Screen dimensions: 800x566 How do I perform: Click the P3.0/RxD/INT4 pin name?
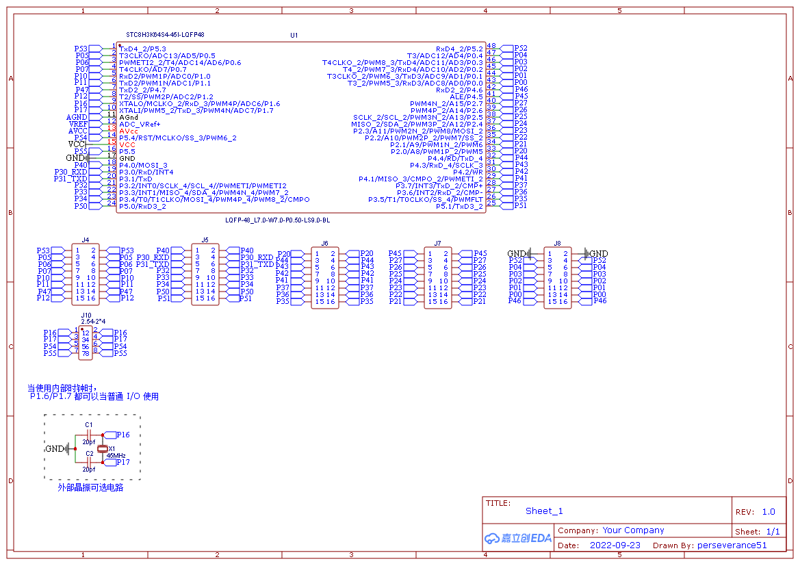click(x=146, y=172)
